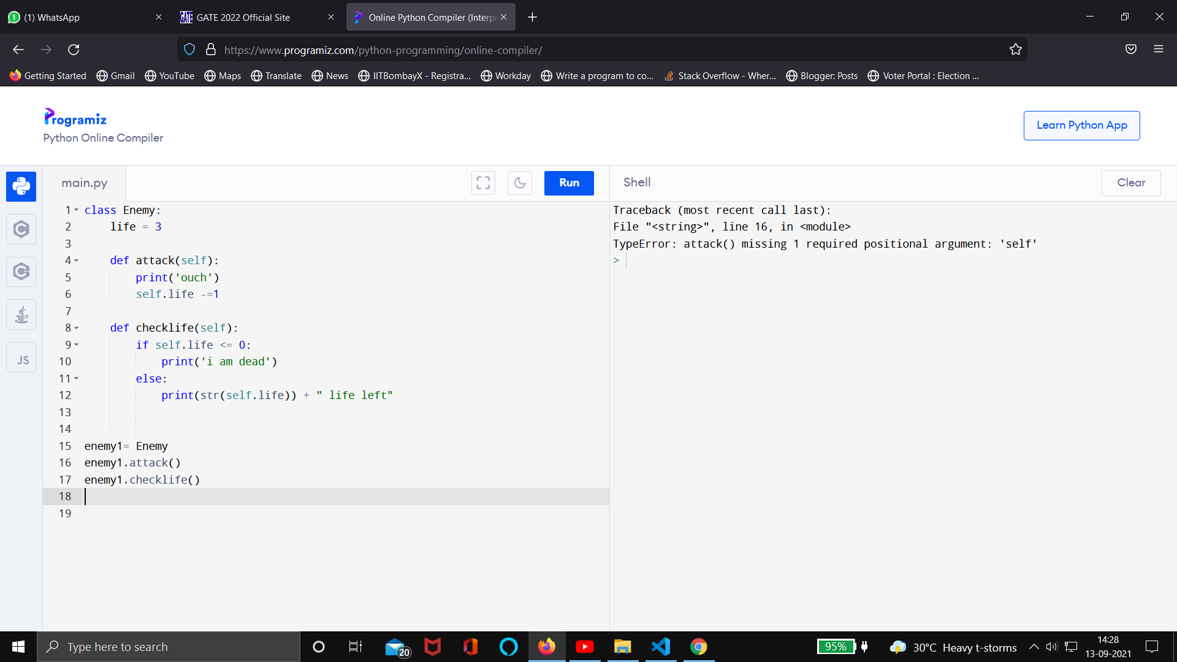View site security padlock info

pos(211,50)
